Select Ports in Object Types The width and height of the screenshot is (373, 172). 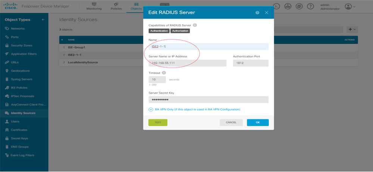[x=15, y=37]
